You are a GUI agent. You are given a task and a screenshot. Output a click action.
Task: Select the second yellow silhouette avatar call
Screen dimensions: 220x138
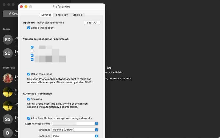(8, 106)
